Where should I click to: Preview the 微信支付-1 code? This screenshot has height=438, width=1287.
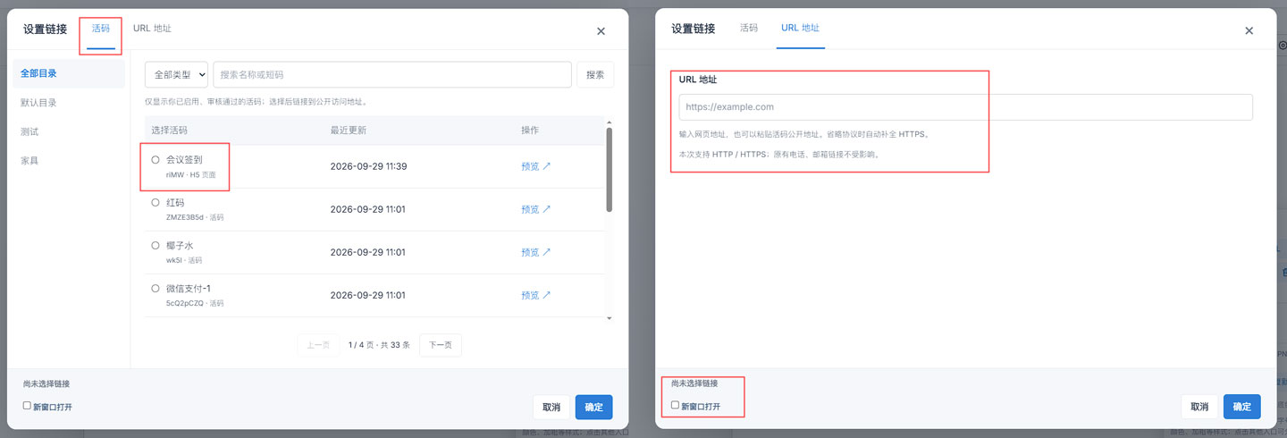click(x=536, y=295)
